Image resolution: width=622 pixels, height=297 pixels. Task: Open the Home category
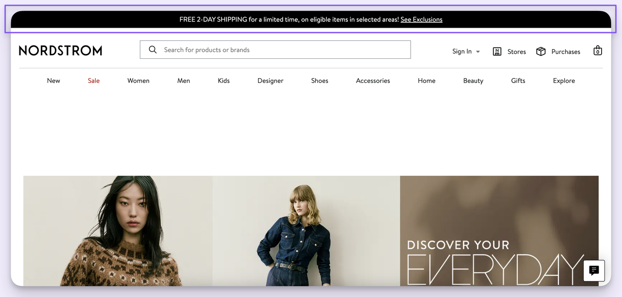(427, 81)
